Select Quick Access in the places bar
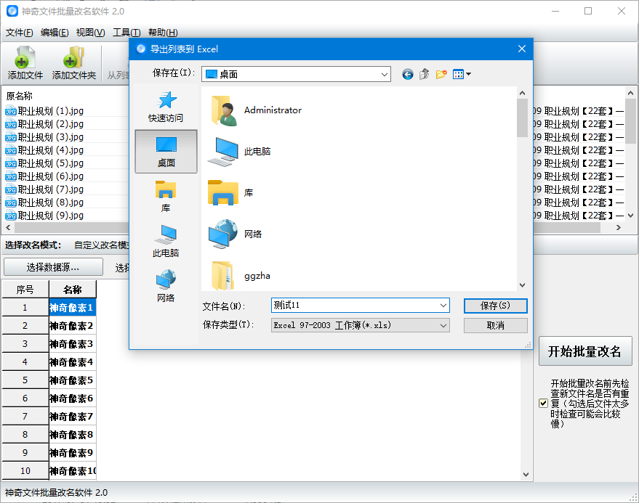Viewport: 639px width, 503px height. pyautogui.click(x=166, y=107)
